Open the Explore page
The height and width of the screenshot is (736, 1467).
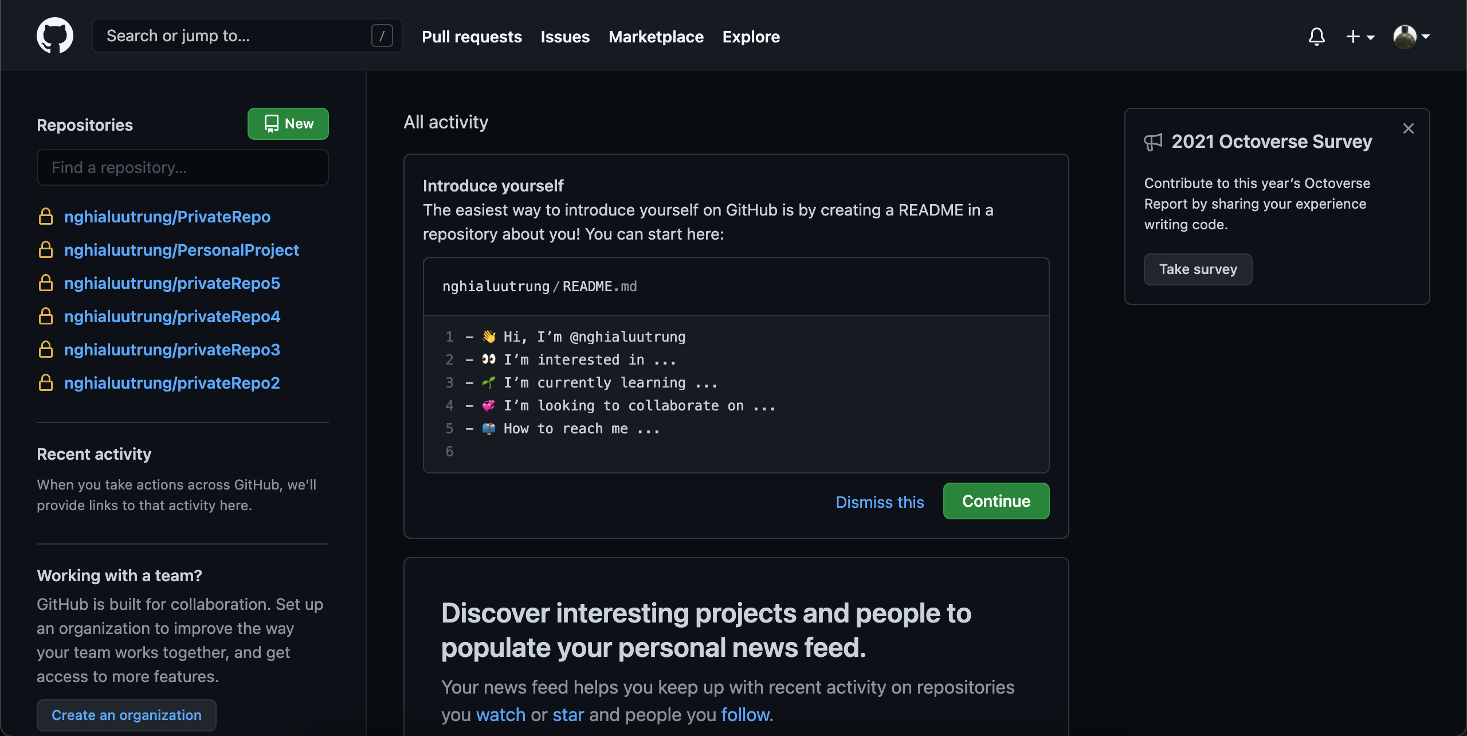tap(751, 36)
